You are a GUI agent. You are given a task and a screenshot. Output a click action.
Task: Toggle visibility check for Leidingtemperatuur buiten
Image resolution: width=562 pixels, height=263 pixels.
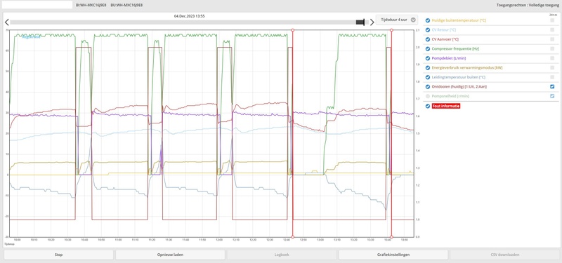click(428, 77)
